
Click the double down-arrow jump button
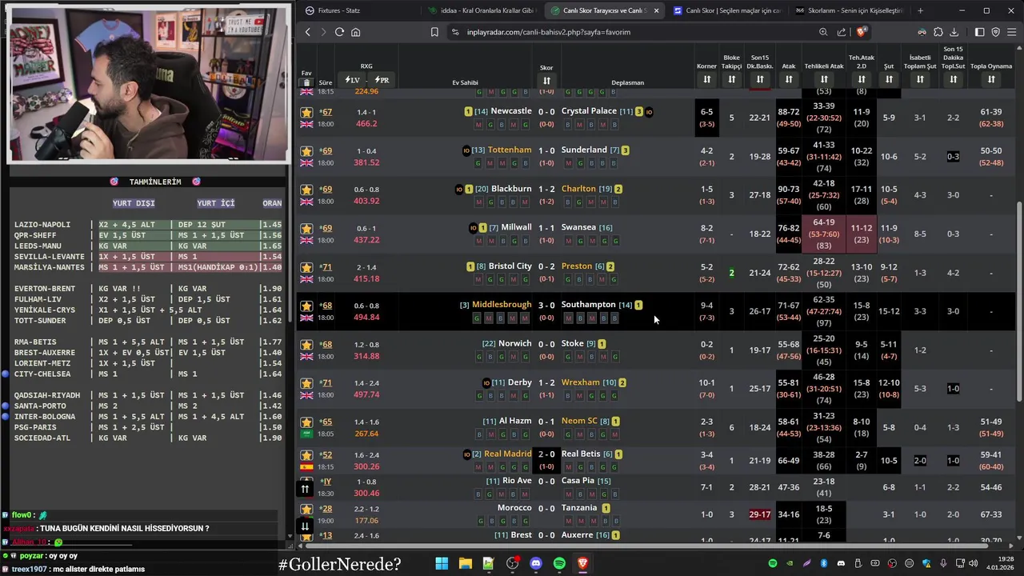pyautogui.click(x=305, y=526)
